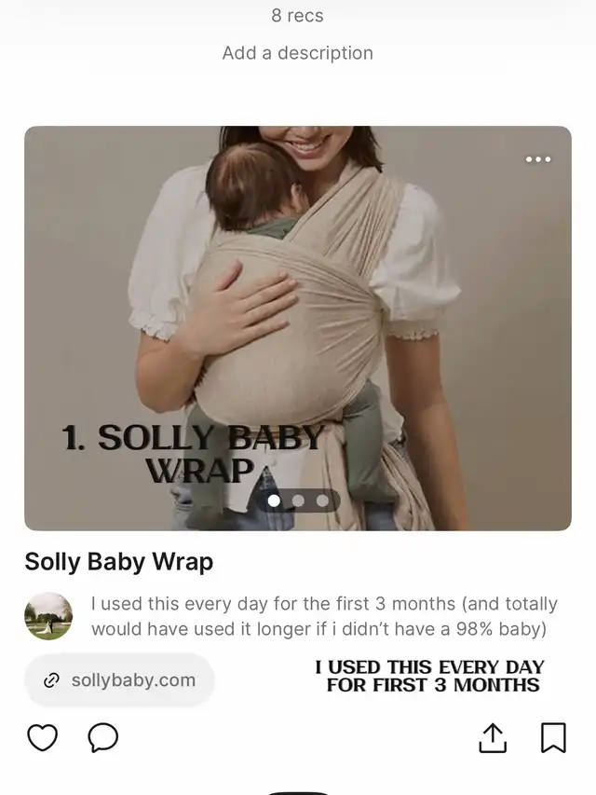
Task: Tap the '1. SOLLY BABY WRAP' image caption
Action: (193, 454)
